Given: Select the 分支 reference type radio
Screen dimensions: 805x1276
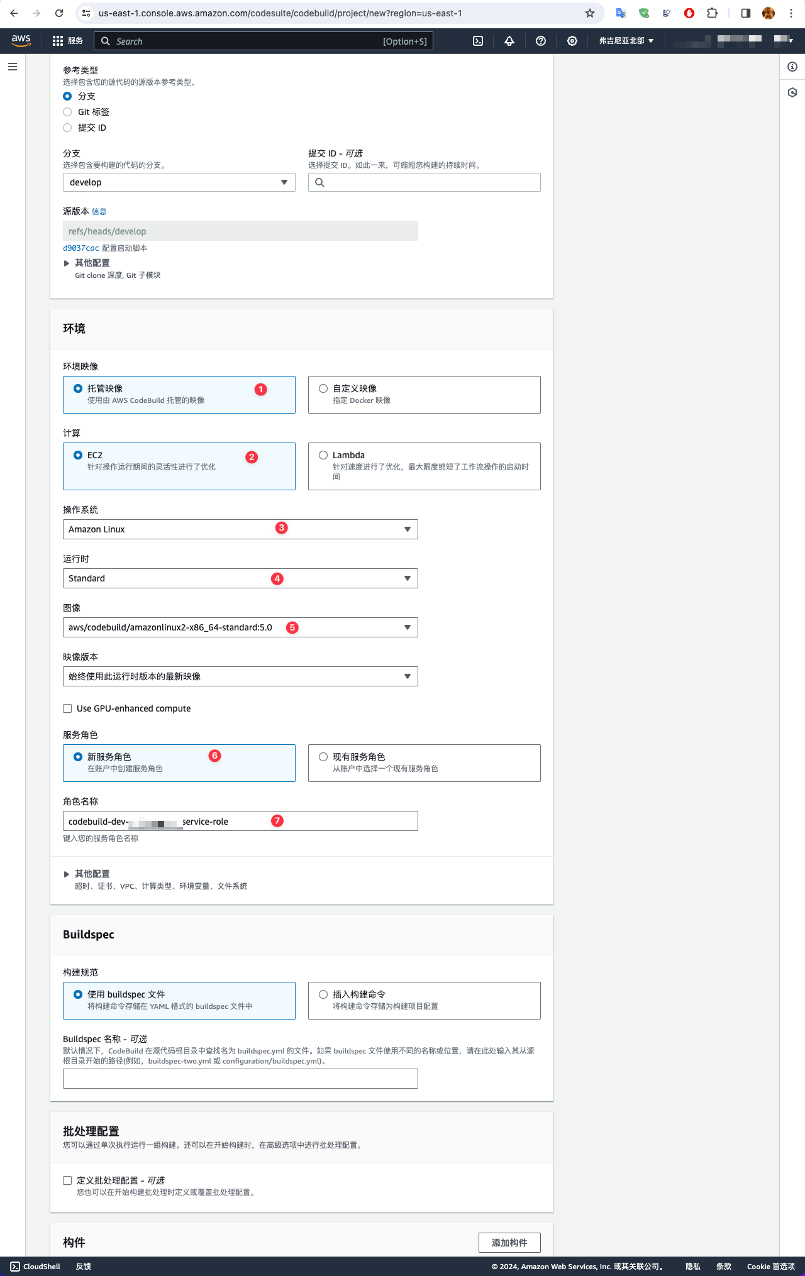Looking at the screenshot, I should (67, 96).
